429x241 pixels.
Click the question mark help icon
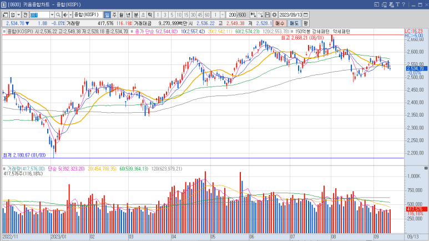click(403, 4)
